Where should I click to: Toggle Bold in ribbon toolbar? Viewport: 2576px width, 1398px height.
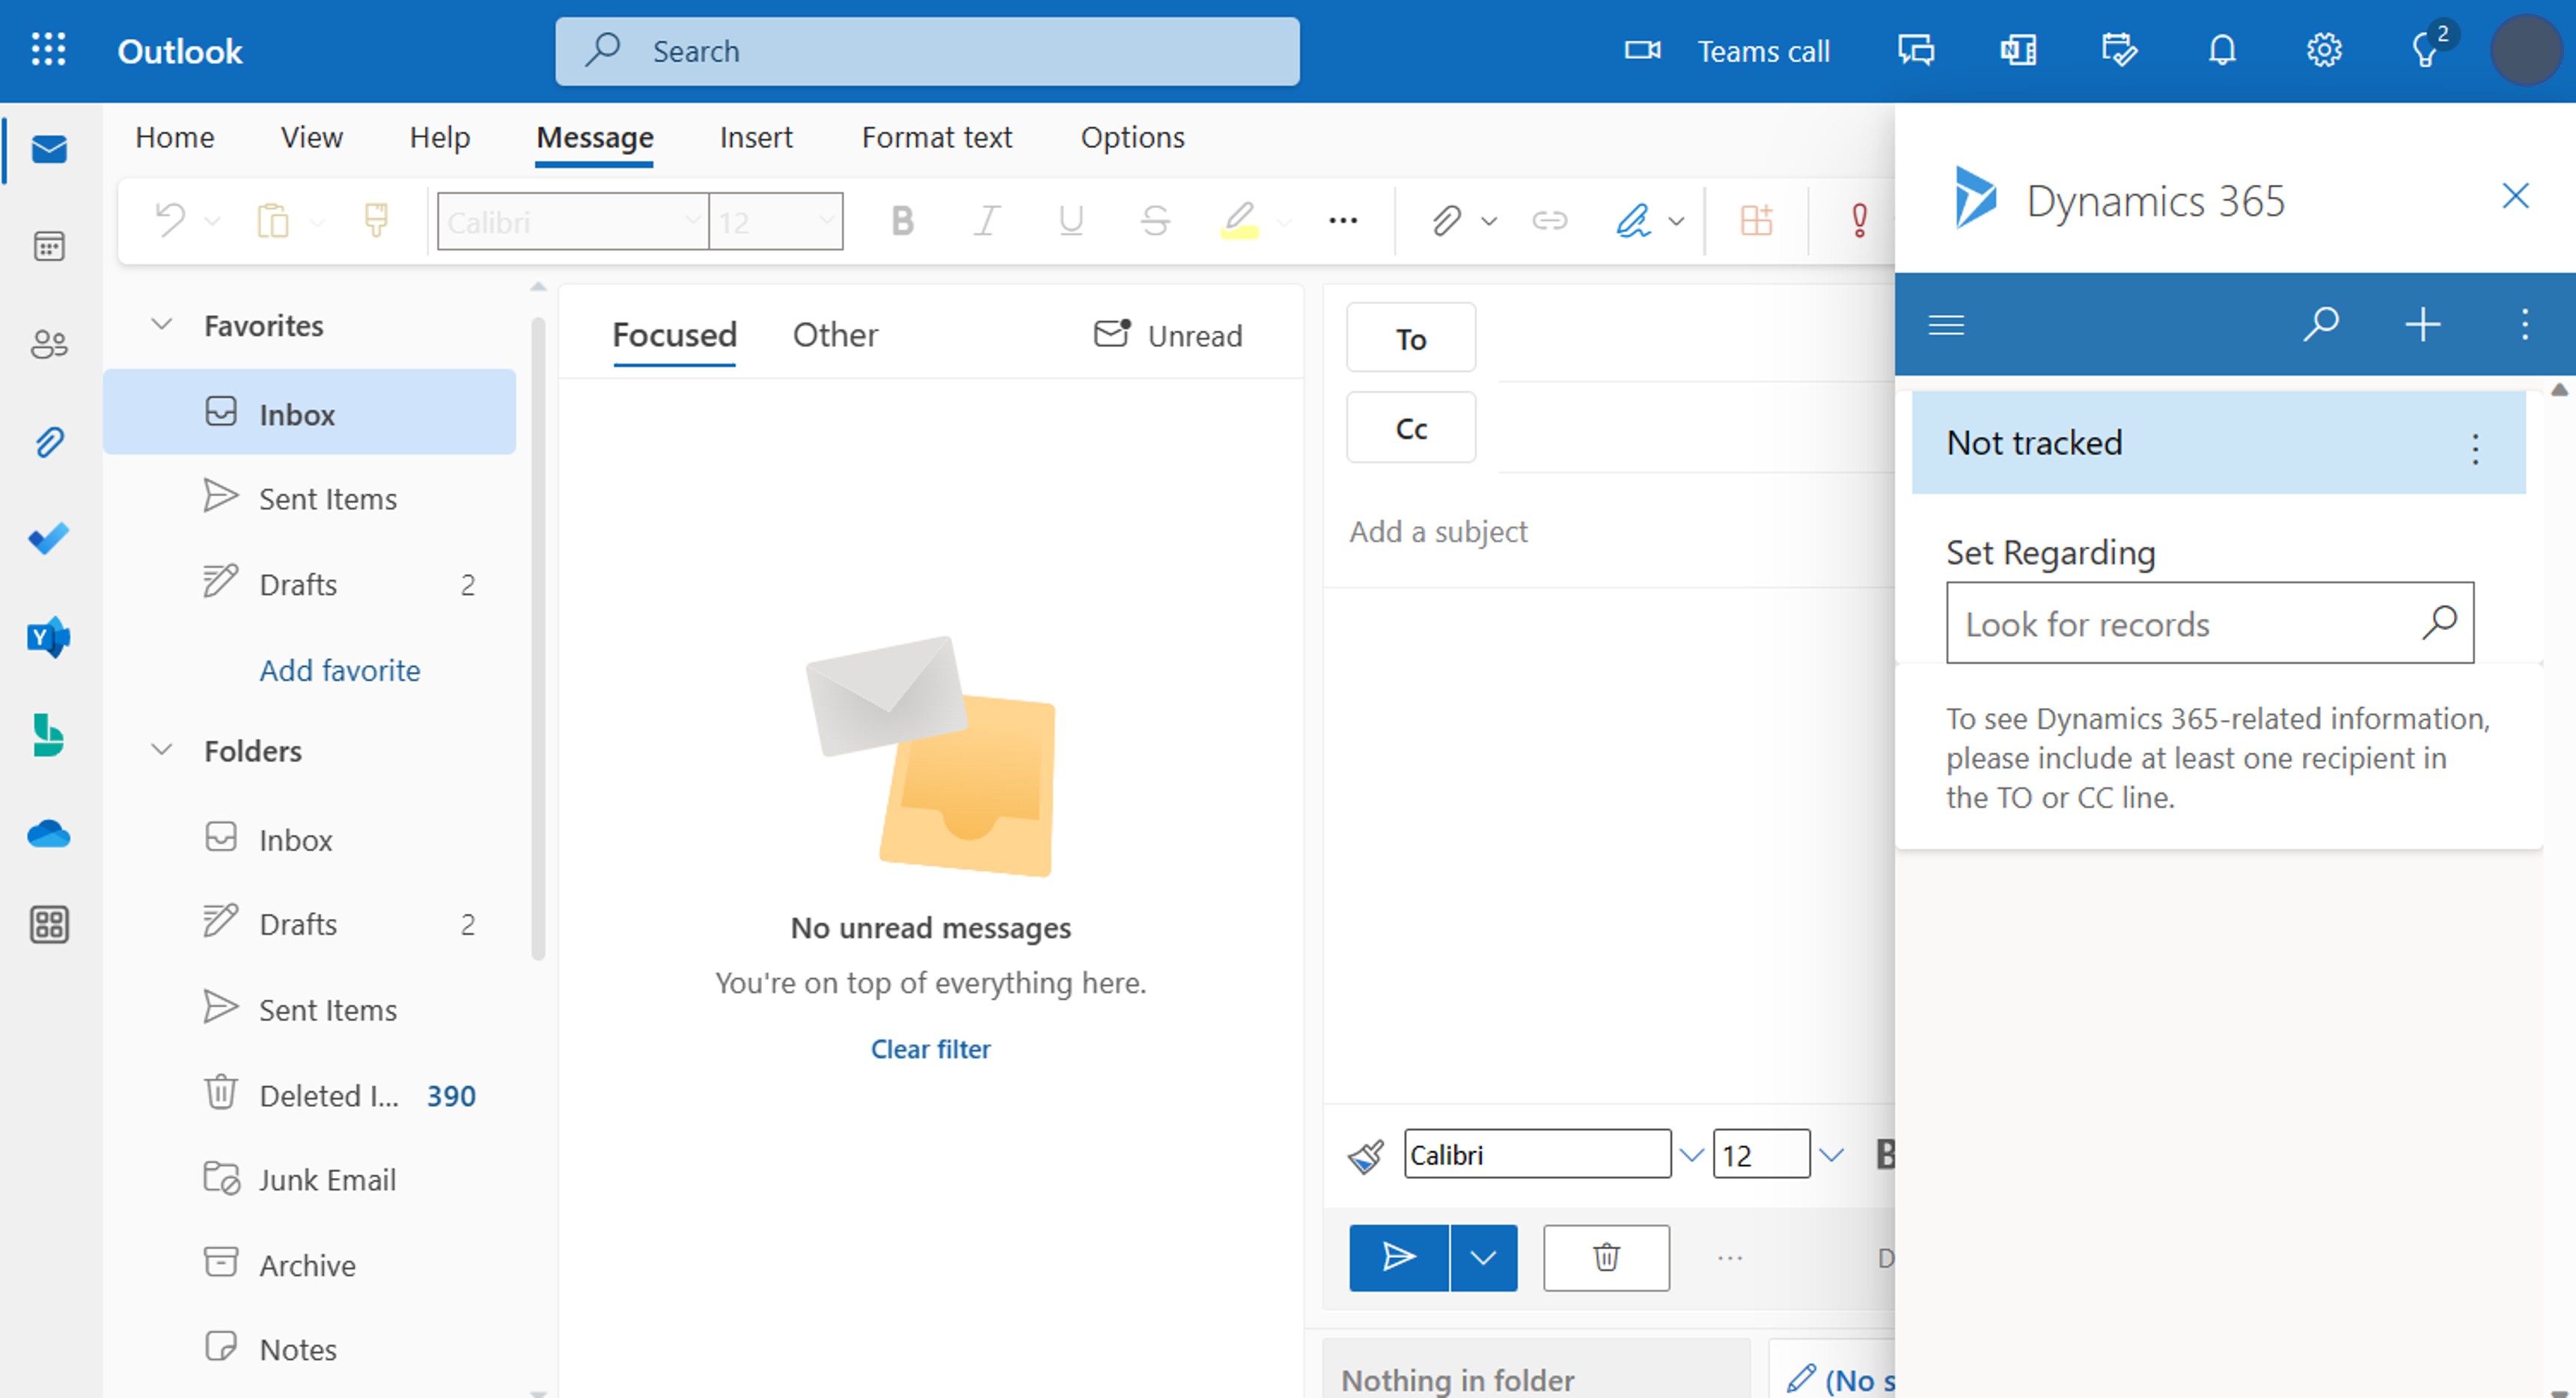902,220
